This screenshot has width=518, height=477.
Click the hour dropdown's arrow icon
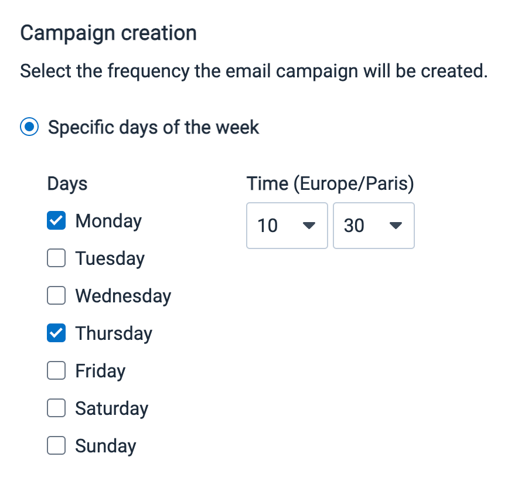(x=309, y=226)
